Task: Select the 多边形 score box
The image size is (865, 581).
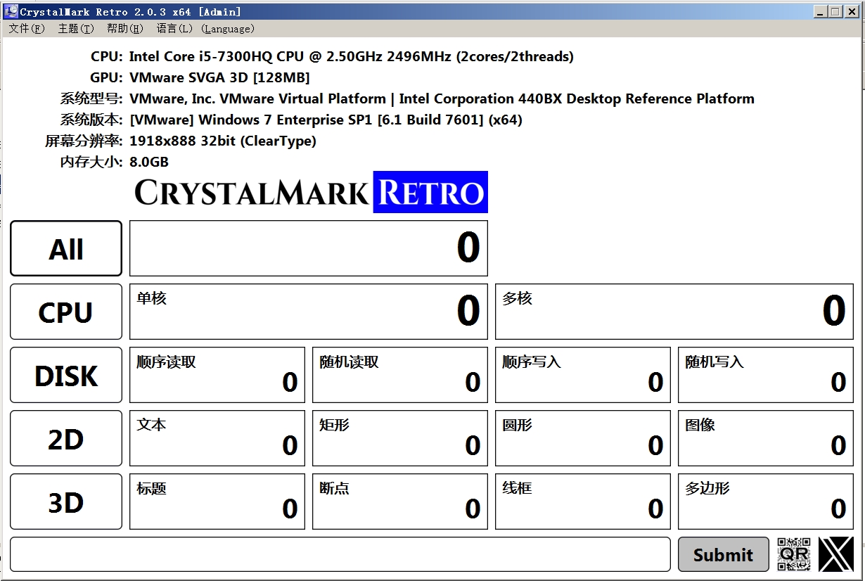Action: pyautogui.click(x=766, y=502)
